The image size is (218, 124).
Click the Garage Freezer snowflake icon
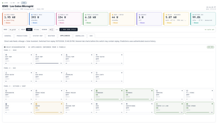[x=67, y=91]
